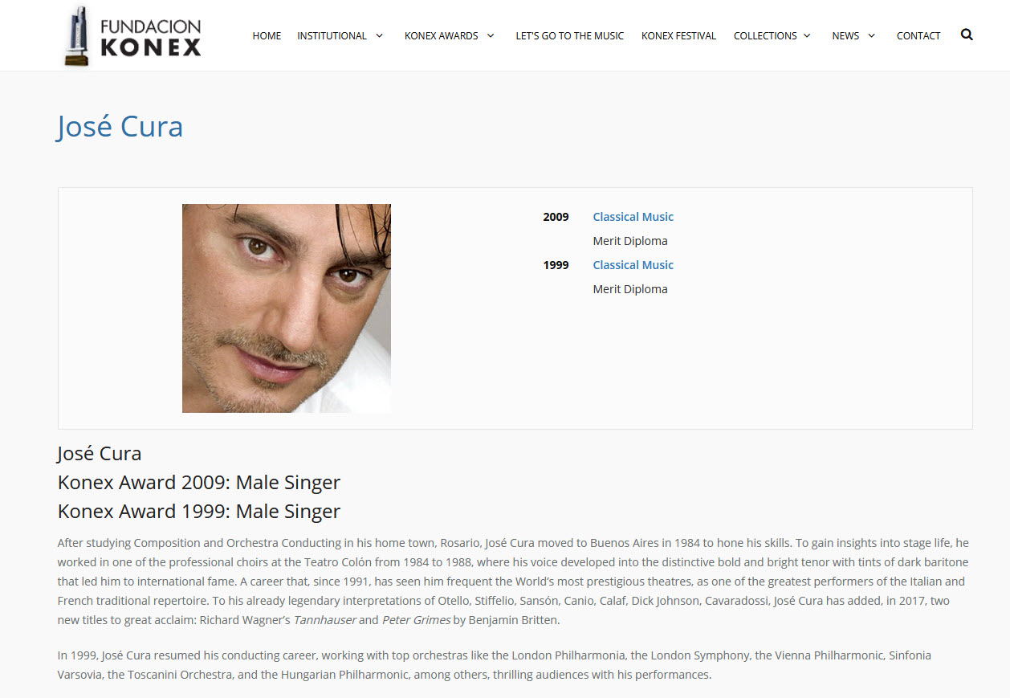Expand the Collections menu chevron
Viewport: 1010px width, 698px height.
[x=807, y=35]
